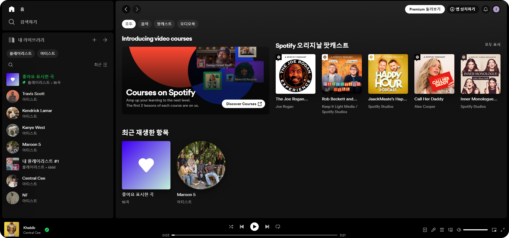Toggle Now Playing view icon
The width and height of the screenshot is (509, 238).
tap(425, 230)
